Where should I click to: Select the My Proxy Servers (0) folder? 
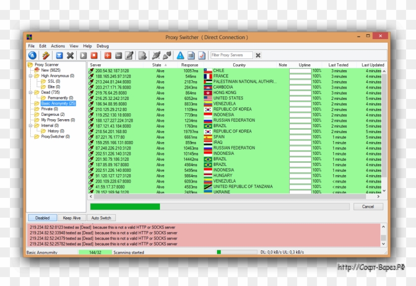pyautogui.click(x=58, y=120)
